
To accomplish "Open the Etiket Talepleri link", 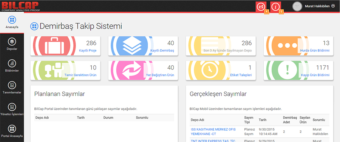I will [x=241, y=75].
